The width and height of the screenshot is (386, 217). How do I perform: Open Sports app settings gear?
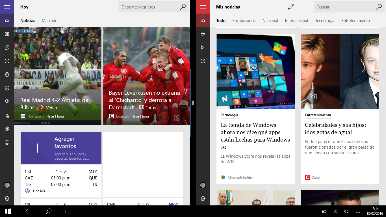(7, 199)
